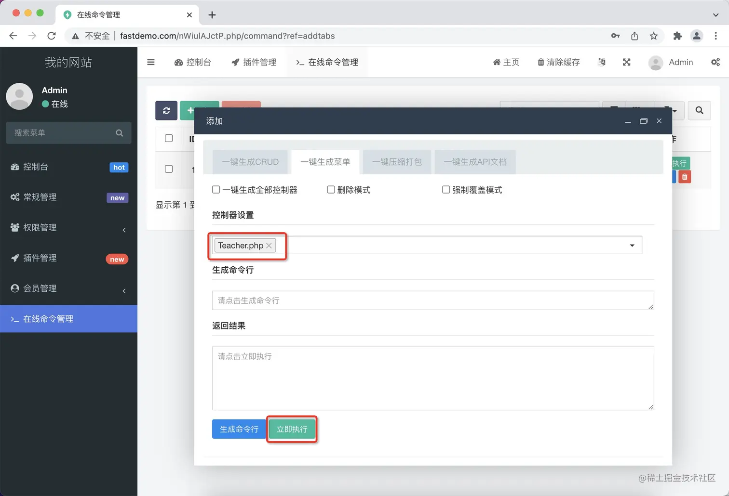This screenshot has width=729, height=496.
Task: Open 控制台 tab in top navigation
Action: 193,62
